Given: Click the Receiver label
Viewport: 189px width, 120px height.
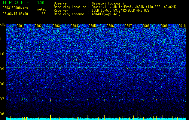Looking at the screenshot, I should pos(61,10).
